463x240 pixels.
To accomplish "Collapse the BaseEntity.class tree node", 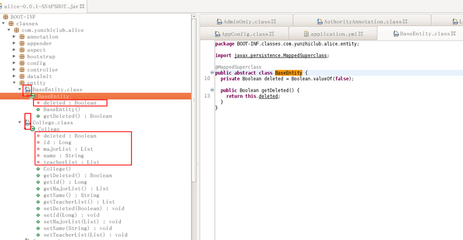I will [20, 89].
